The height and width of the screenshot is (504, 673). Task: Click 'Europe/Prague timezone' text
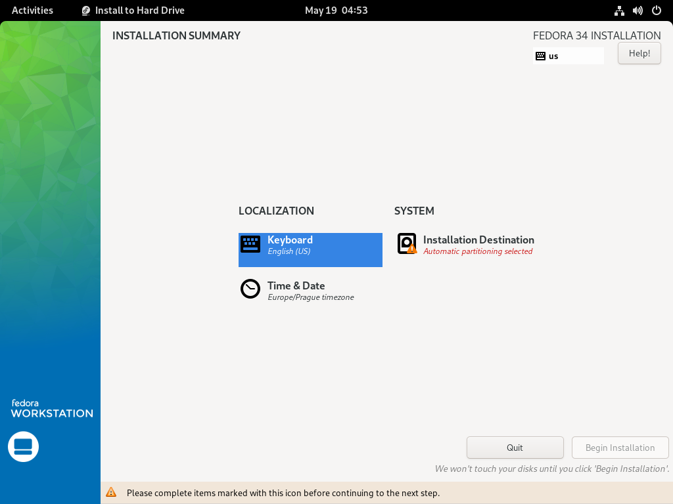pos(311,297)
